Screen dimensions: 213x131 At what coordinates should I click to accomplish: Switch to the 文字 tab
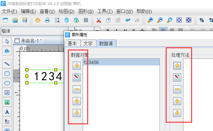[88, 43]
